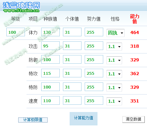Screen dimensions: 147x127
Task: Click the 个体值 column header
Action: tap(72, 19)
